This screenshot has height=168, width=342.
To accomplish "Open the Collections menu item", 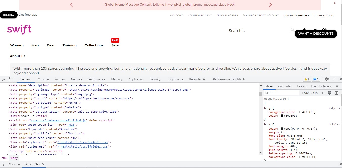I will 94,45.
